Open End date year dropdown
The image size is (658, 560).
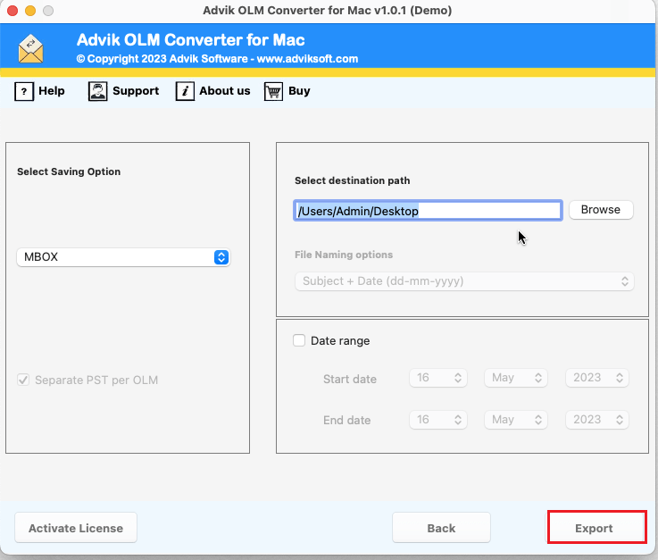pyautogui.click(x=596, y=420)
